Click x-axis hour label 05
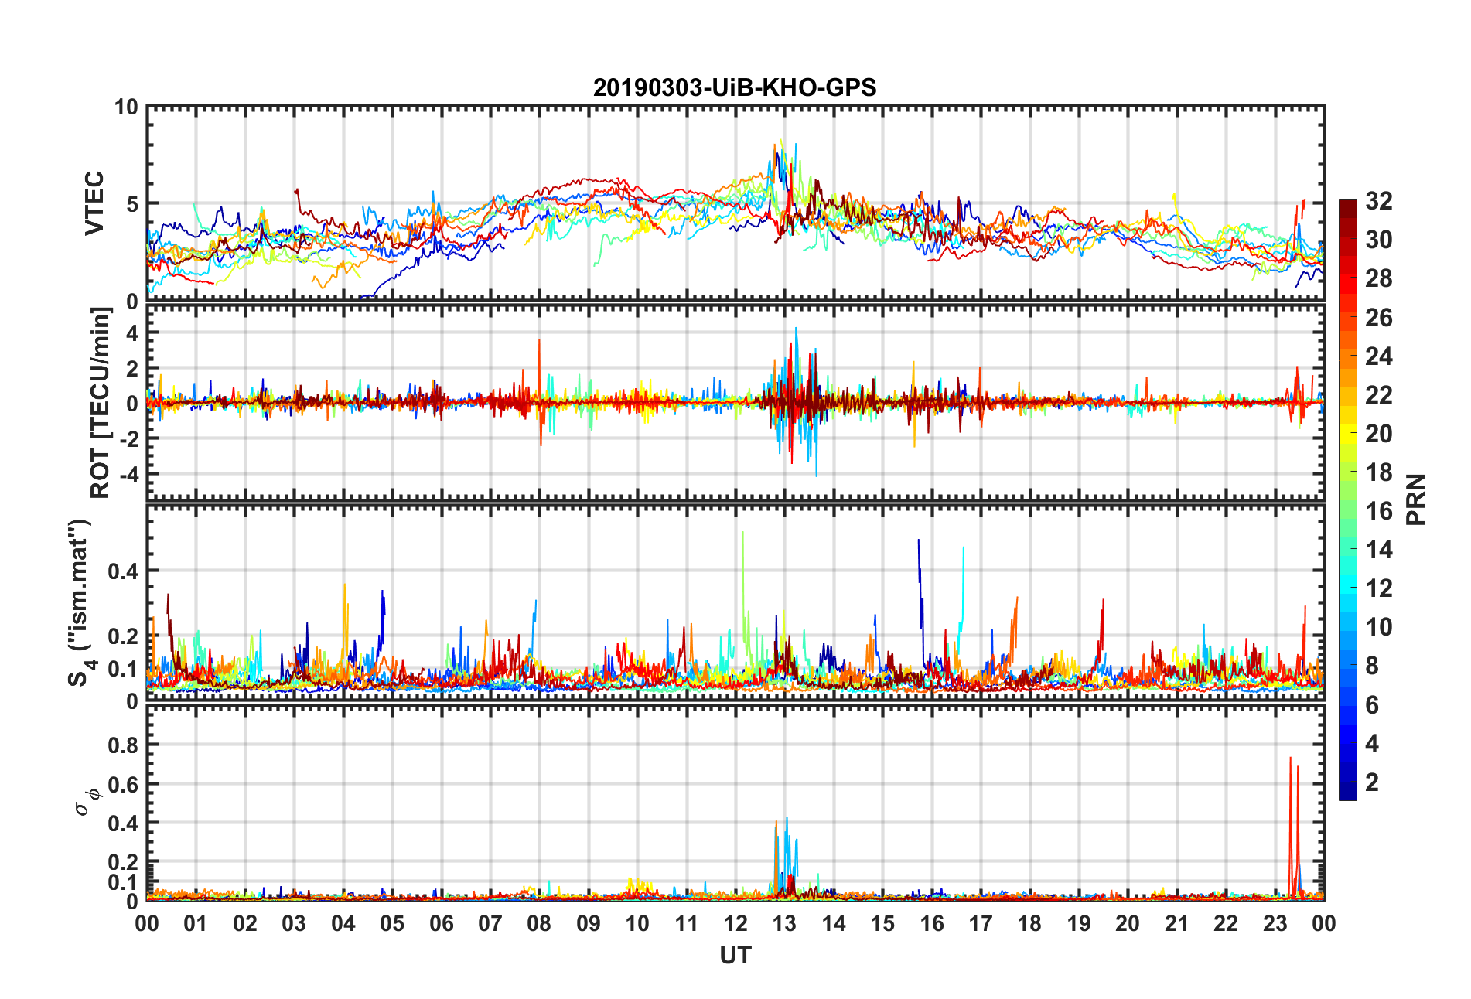The image size is (1471, 999). click(x=392, y=923)
